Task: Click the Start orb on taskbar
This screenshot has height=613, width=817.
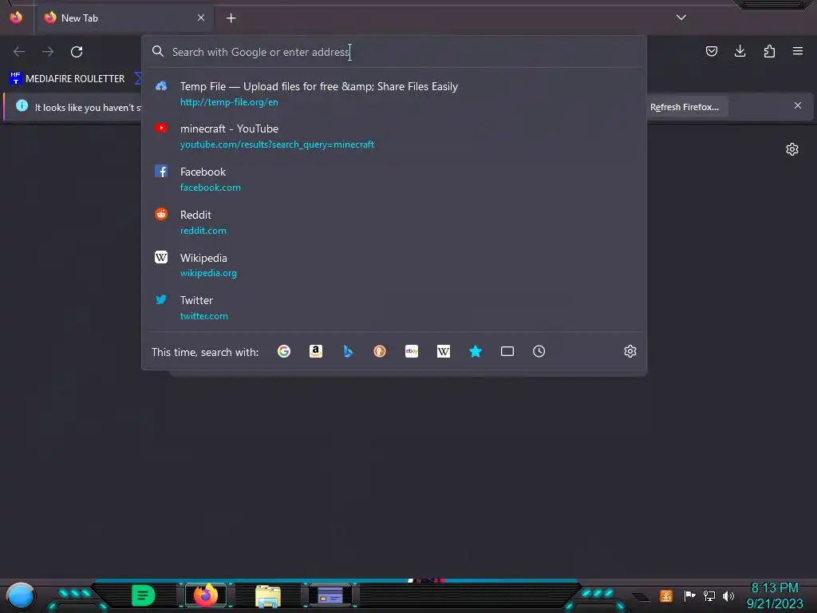Action: [20, 595]
